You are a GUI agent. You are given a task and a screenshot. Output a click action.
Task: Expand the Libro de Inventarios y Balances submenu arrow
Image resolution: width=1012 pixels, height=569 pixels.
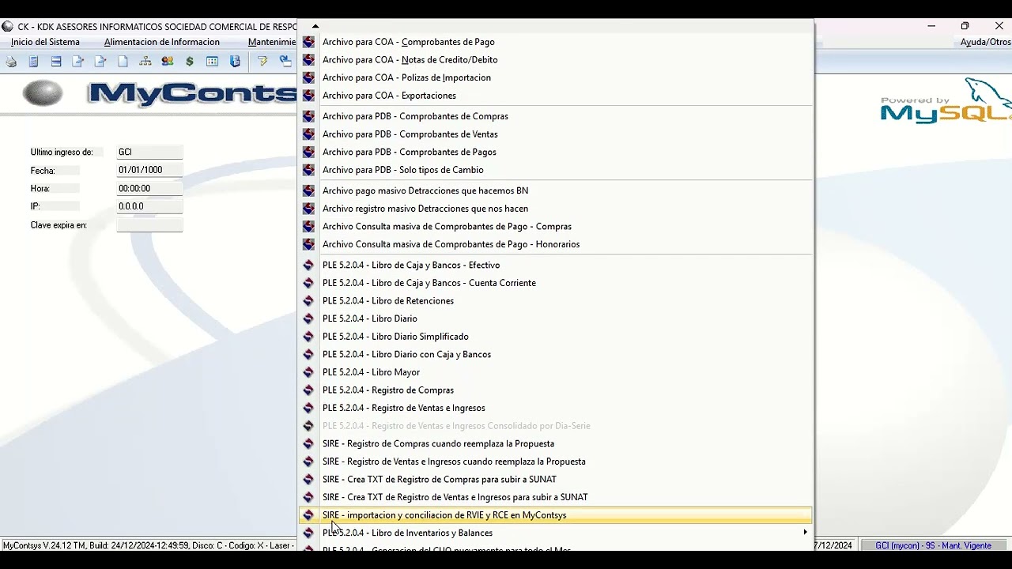tap(805, 533)
